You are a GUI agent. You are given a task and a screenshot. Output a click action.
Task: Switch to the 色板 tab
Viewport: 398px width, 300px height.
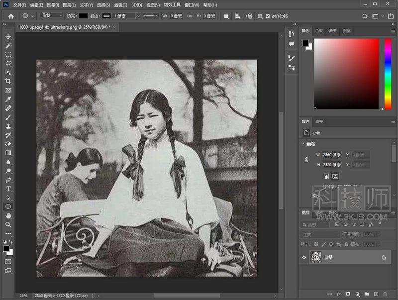319,31
